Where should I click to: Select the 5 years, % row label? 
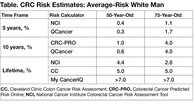point(16,28)
